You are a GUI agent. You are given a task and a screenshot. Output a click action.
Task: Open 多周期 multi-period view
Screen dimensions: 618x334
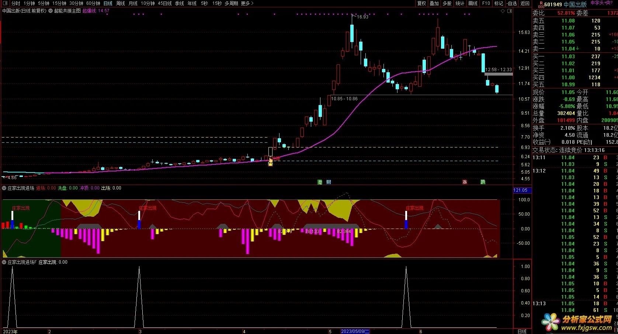pos(231,3)
